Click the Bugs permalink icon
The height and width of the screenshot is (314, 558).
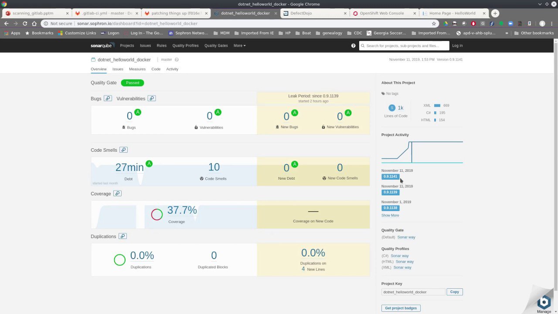tap(108, 99)
